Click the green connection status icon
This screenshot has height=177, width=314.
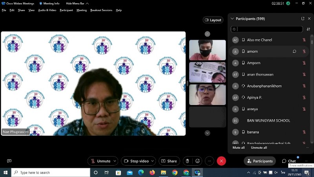click(x=288, y=4)
